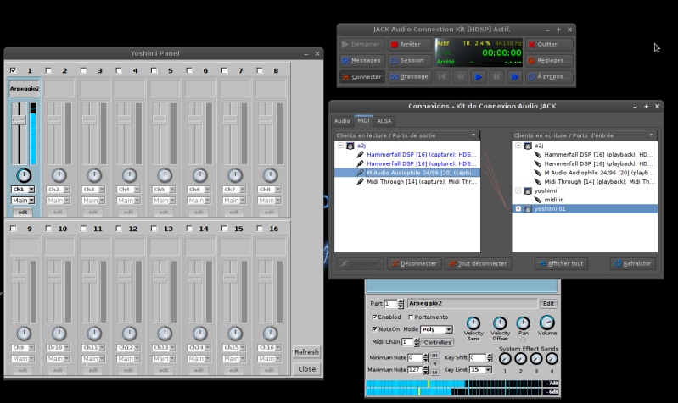Rewind JACK transport to start
Viewport: 678px width, 403px height.
pyautogui.click(x=442, y=77)
